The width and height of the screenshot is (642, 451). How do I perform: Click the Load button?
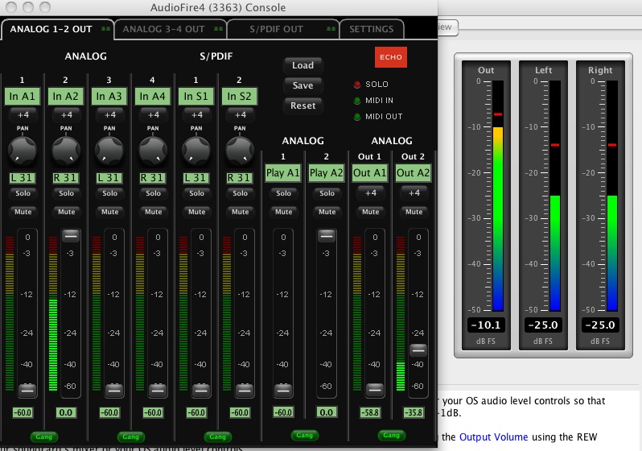303,65
